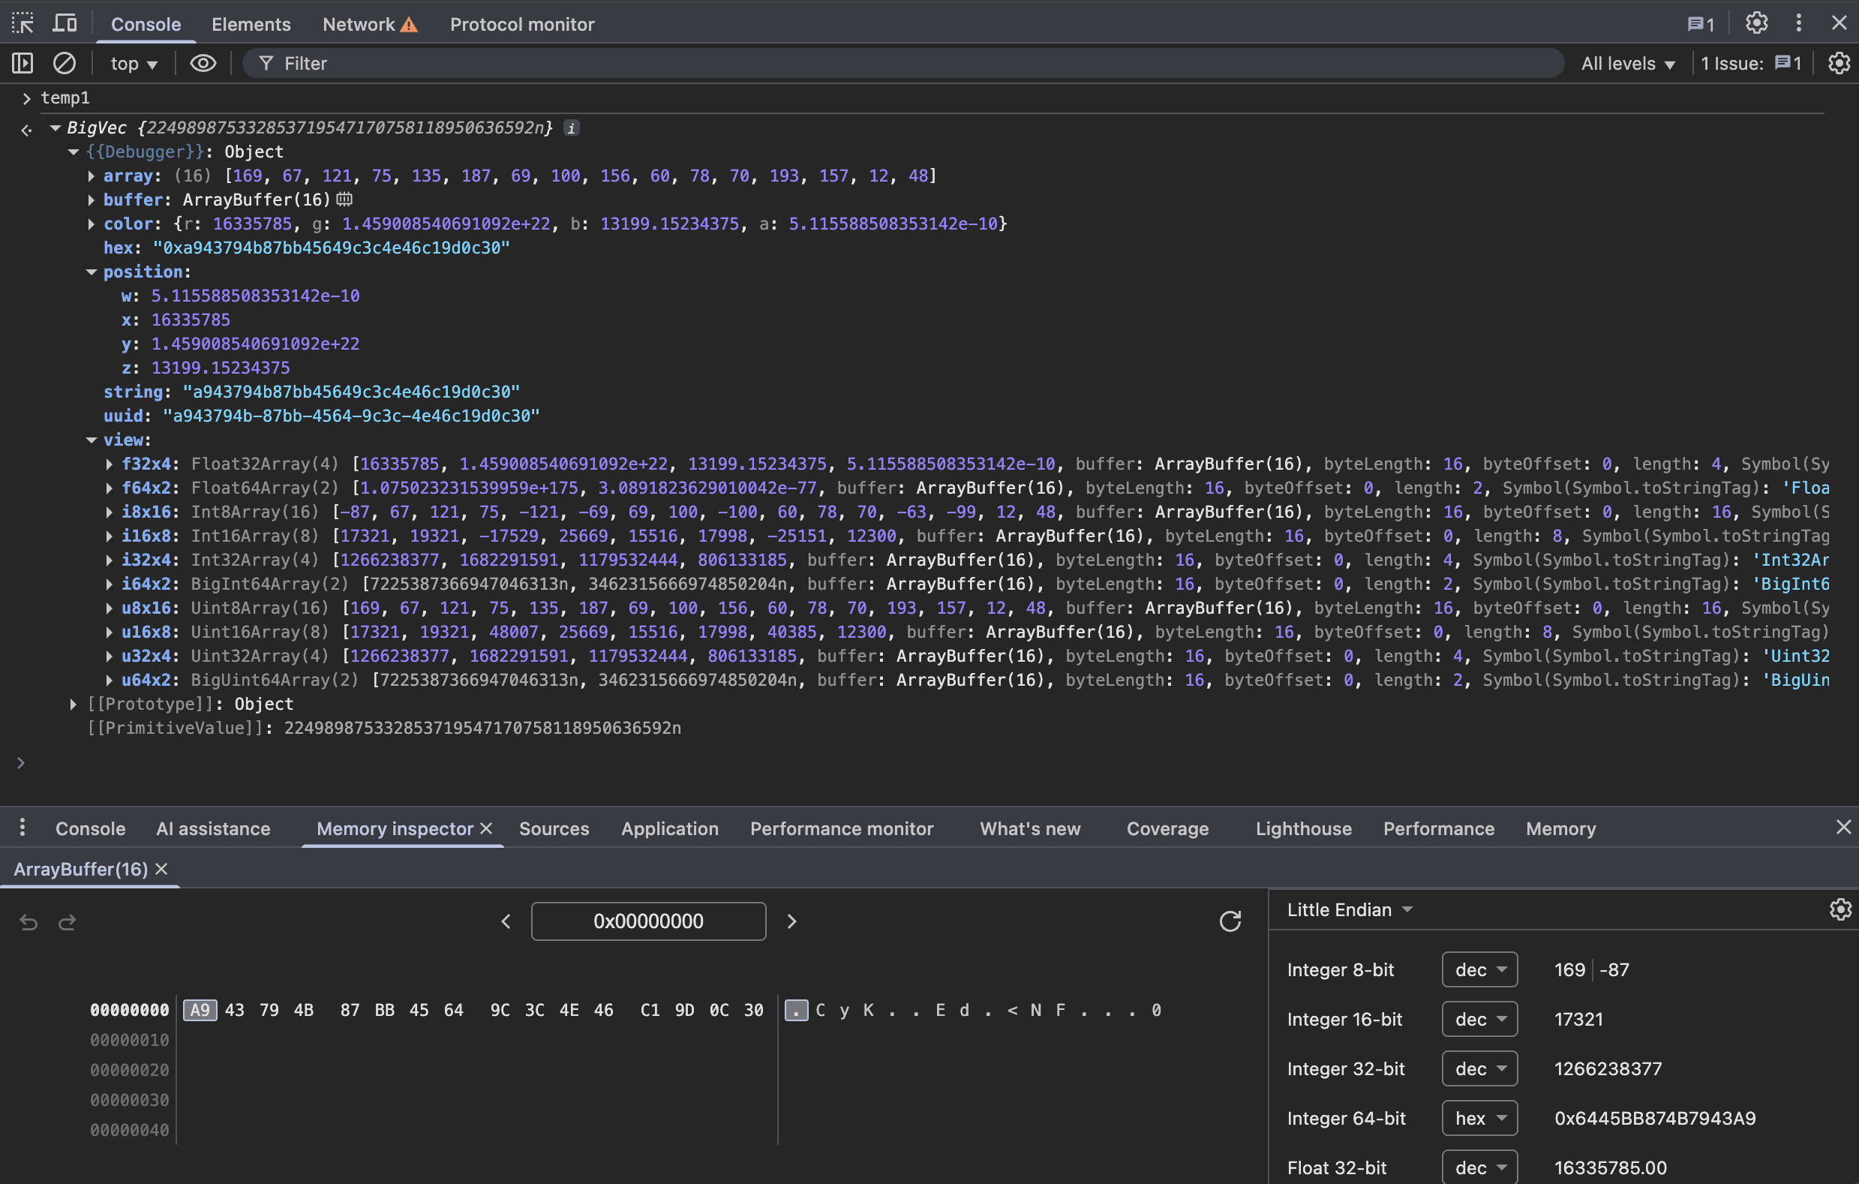Toggle the live expression eye icon
Viewport: 1859px width, 1184px height.
point(203,62)
